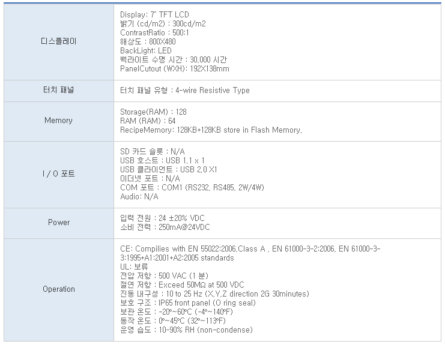Click the 소비 전력 250mA@24VDC text
Screen dimensions: 445x344
(x=165, y=227)
